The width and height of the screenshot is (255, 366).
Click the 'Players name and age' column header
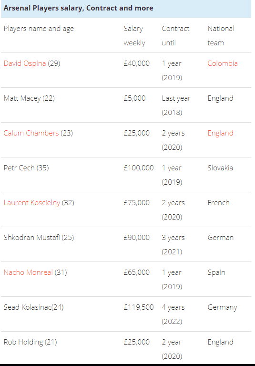pos(39,29)
